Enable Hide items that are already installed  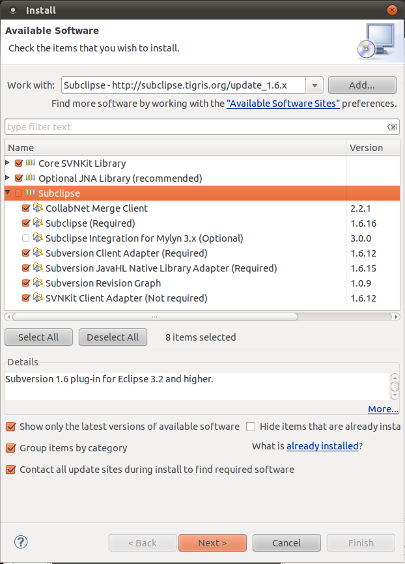(251, 427)
